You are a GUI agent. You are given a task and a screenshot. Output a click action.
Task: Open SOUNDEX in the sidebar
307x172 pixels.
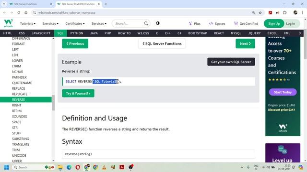tap(20, 117)
